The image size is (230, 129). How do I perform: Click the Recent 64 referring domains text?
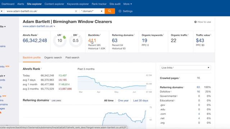click(x=118, y=45)
